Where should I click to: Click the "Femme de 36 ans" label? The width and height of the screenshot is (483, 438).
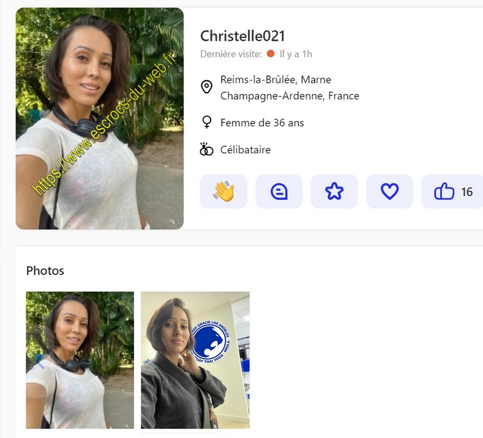click(262, 122)
